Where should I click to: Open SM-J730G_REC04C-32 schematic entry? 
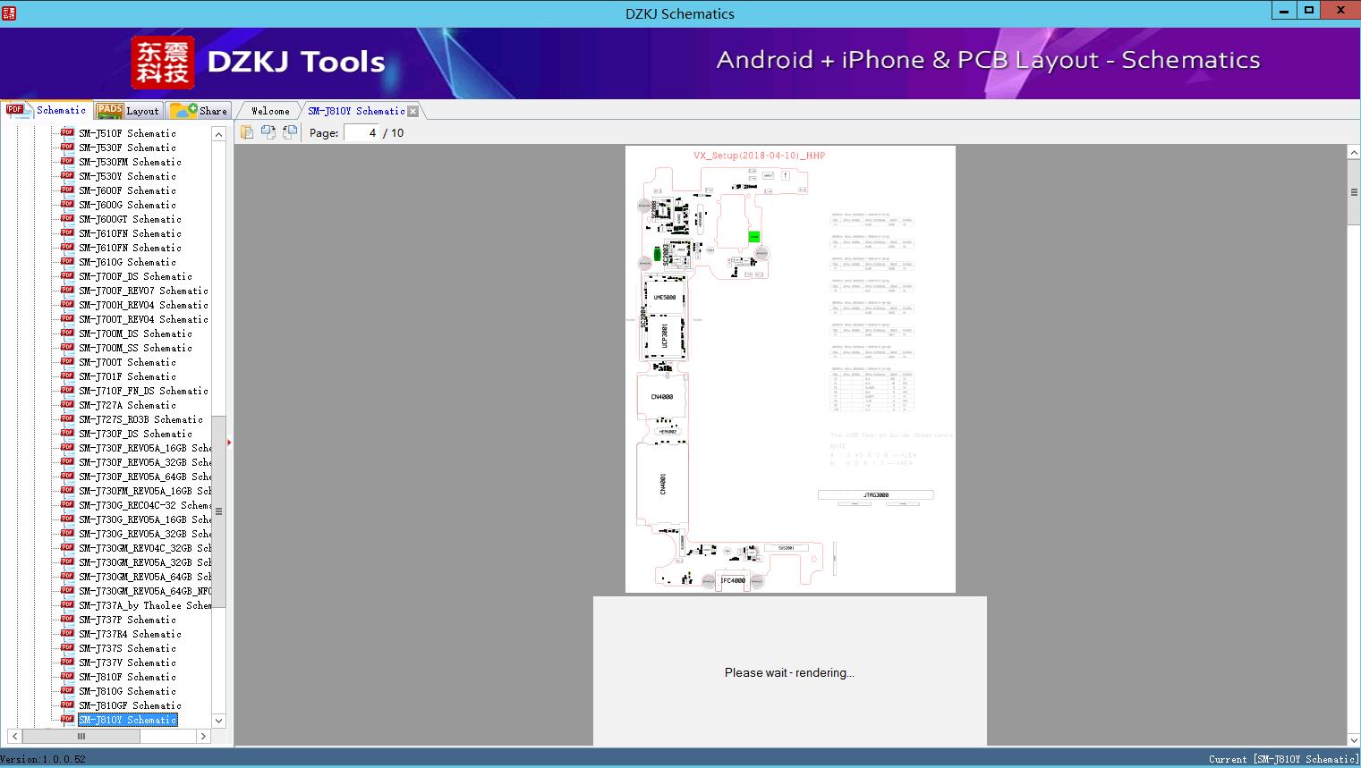(x=145, y=505)
